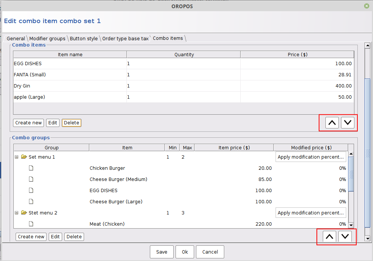
Task: Select the Meat (Chicken) group item
Action: coord(181,224)
